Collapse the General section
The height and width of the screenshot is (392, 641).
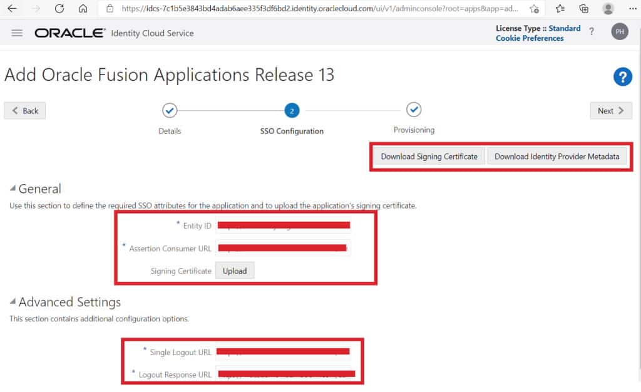pos(14,188)
